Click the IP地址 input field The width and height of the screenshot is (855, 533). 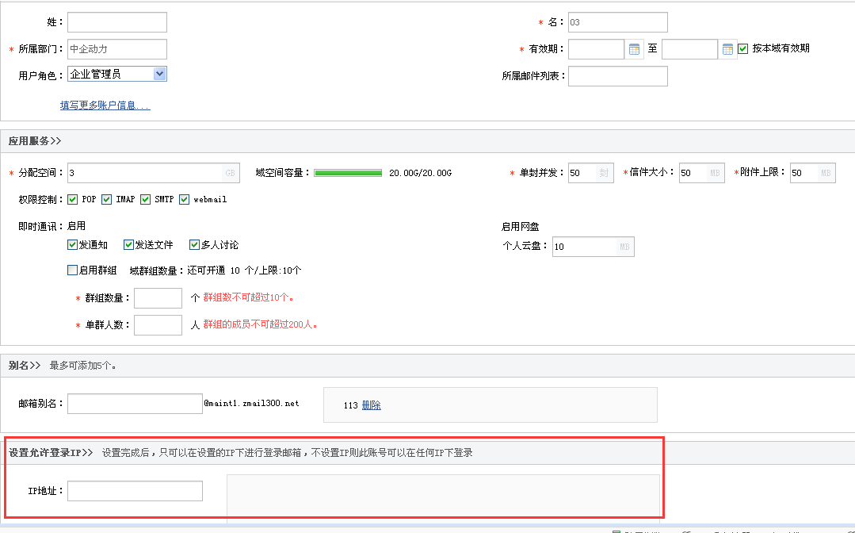(135, 491)
